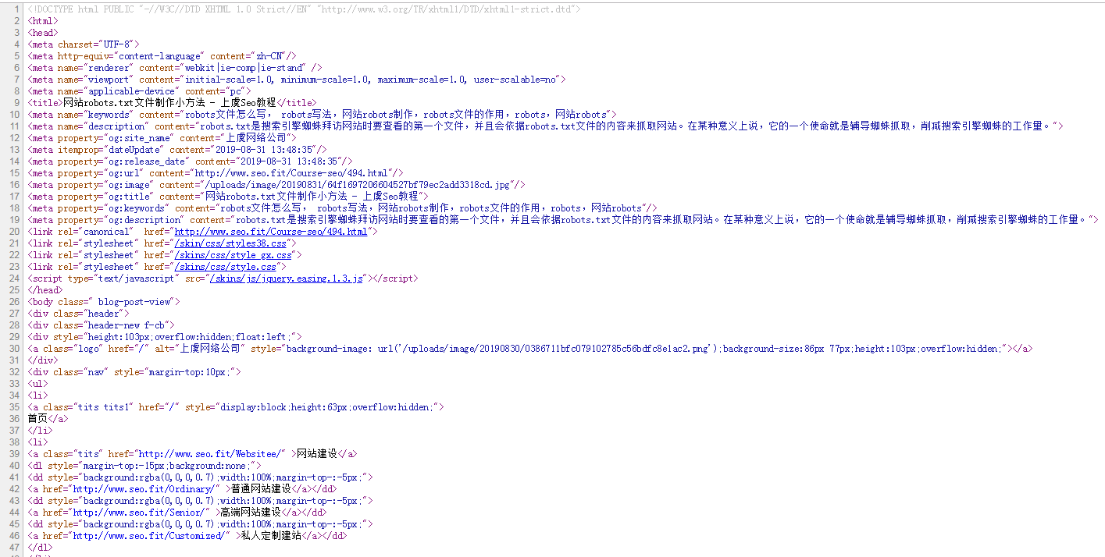This screenshot has width=1105, height=557.
Task: Open the /skins/css/style_gx.css stylesheet link
Action: (x=233, y=255)
